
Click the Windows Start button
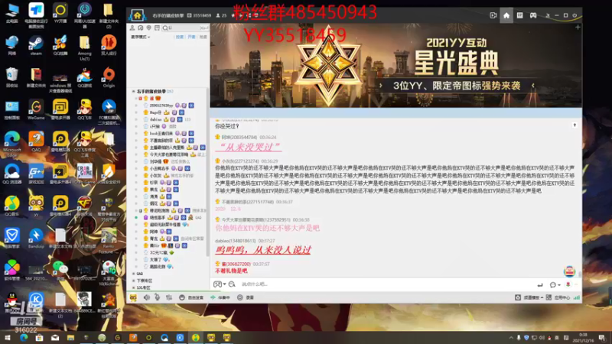pos(8,338)
